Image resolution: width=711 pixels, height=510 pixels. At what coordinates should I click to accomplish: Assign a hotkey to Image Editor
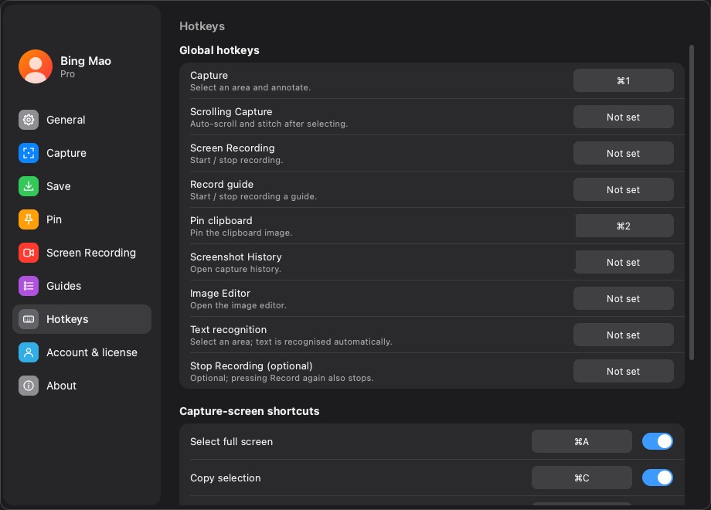tap(623, 298)
